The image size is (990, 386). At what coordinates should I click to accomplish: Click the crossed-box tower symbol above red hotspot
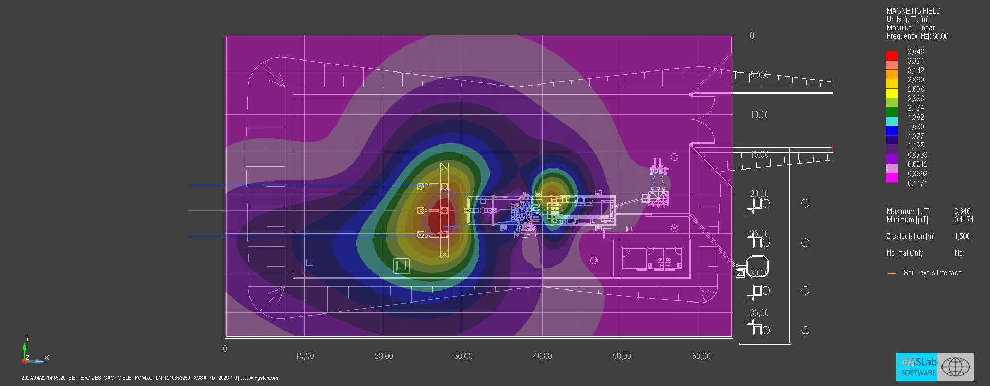click(445, 167)
